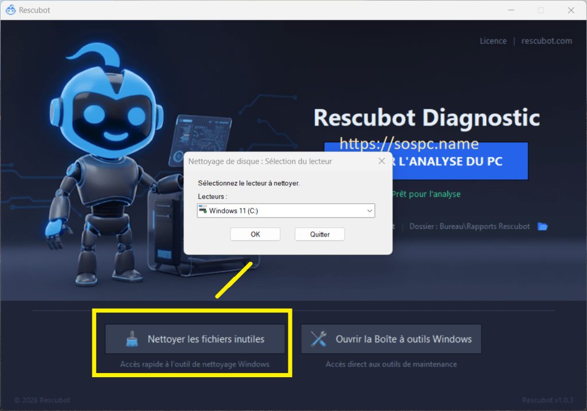Open the Licence link
Screen dimensions: 587x411
point(493,41)
